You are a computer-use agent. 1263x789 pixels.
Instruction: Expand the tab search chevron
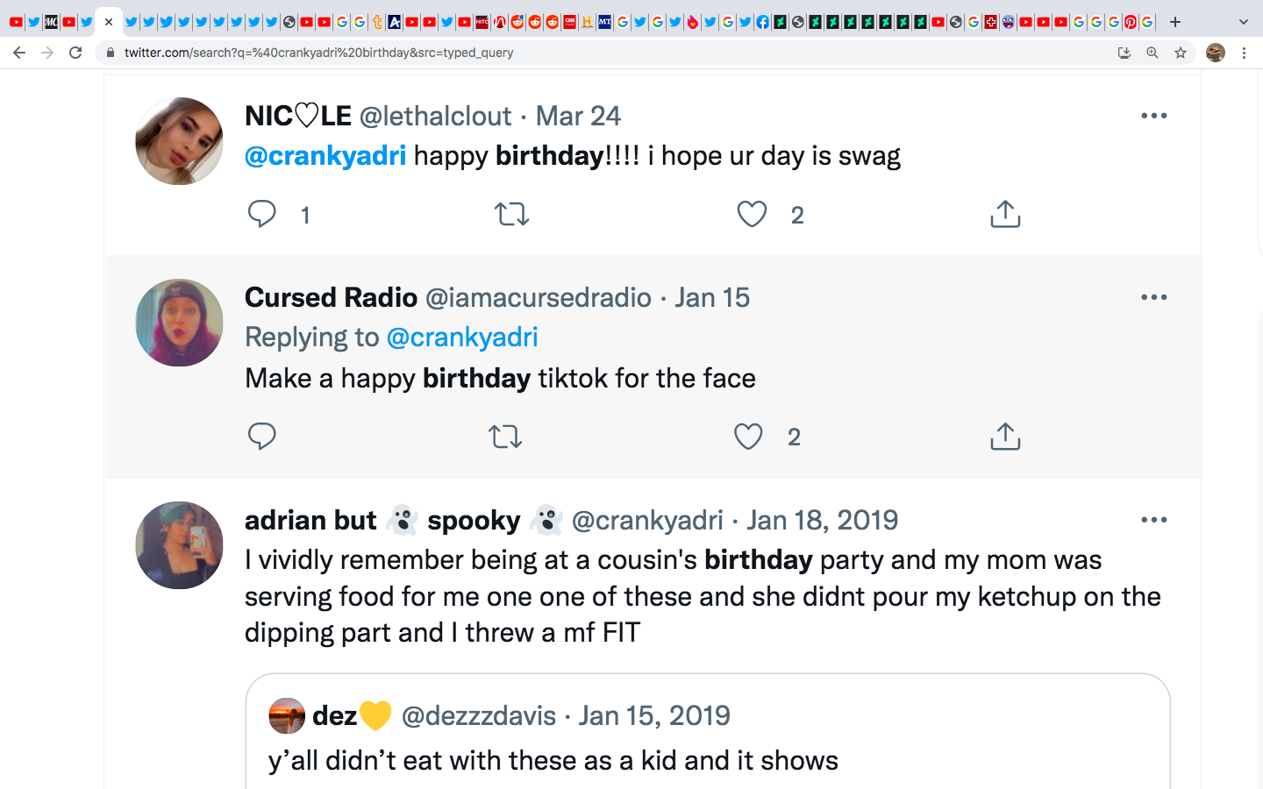[x=1243, y=22]
